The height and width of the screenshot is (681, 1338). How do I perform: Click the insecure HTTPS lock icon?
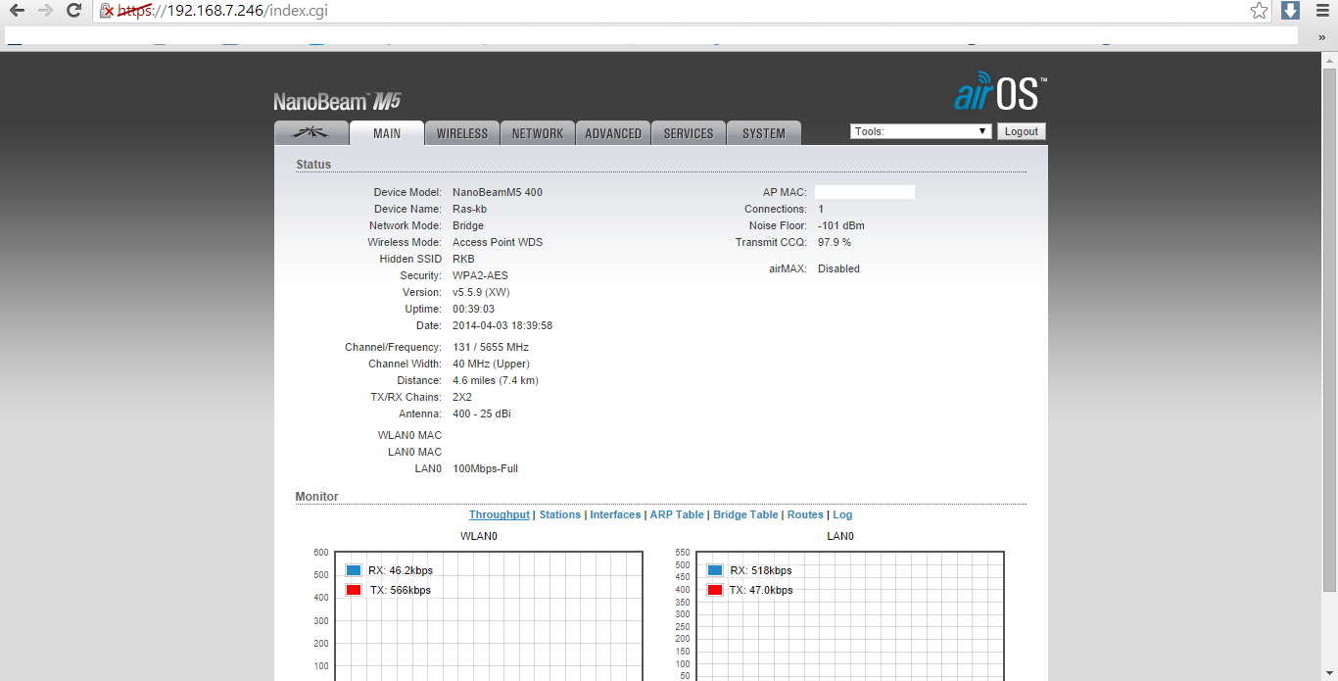pos(108,11)
